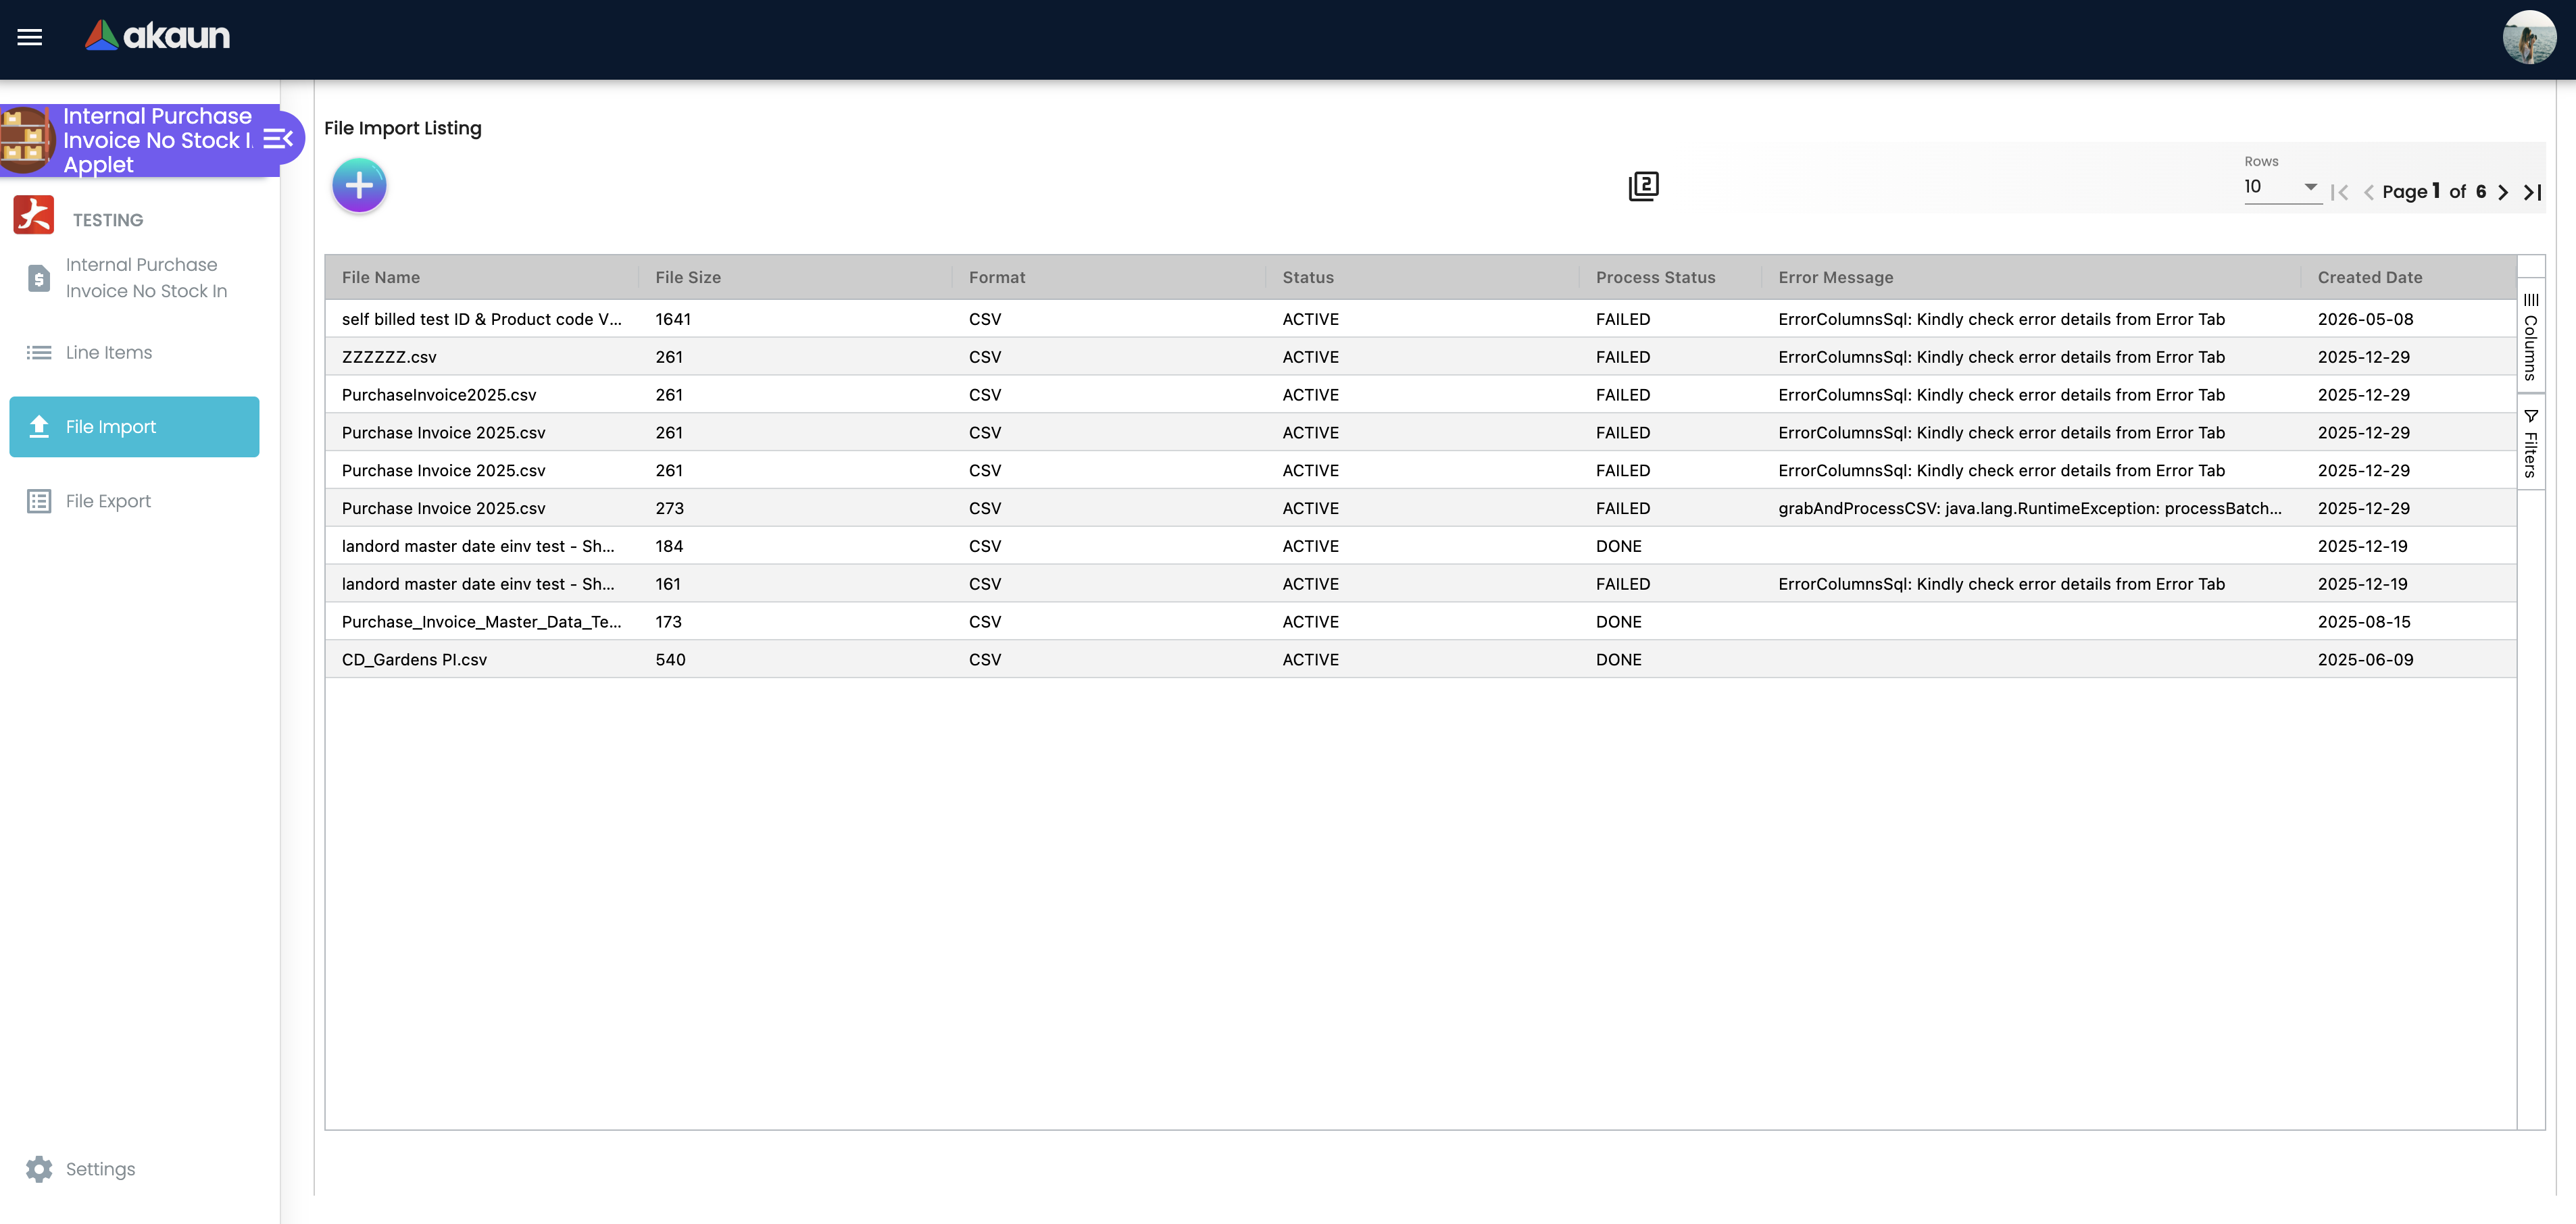Click the numbered layers icon in the toolbar
Screen dimensions: 2576x1224
tap(1643, 186)
